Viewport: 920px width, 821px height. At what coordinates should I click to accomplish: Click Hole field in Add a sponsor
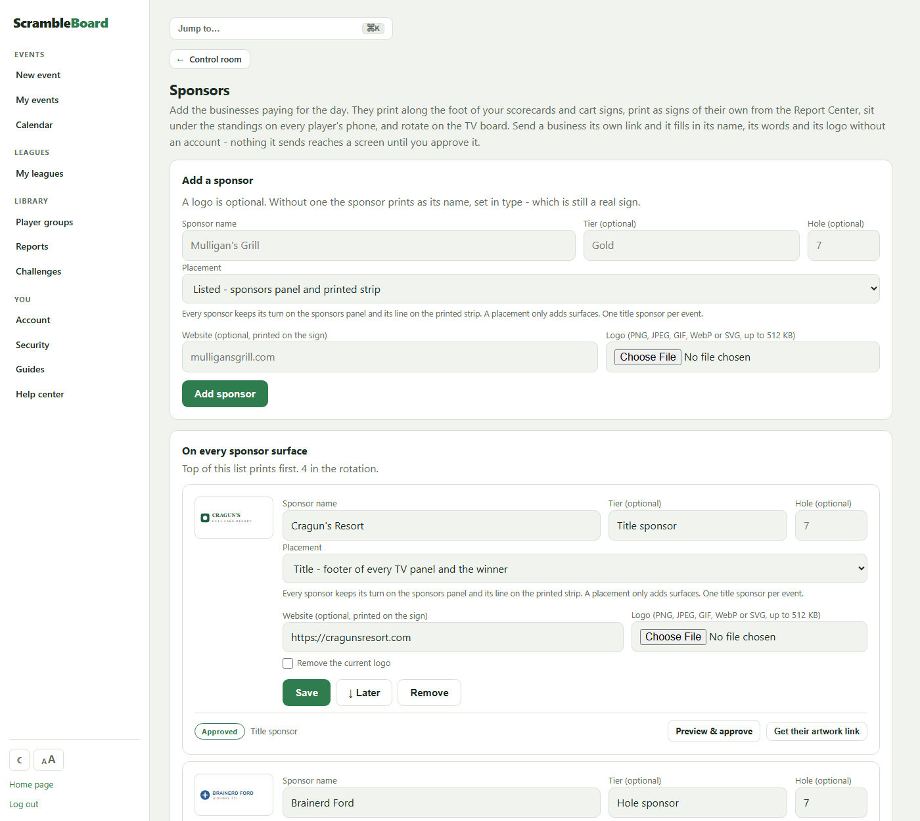pyautogui.click(x=844, y=245)
